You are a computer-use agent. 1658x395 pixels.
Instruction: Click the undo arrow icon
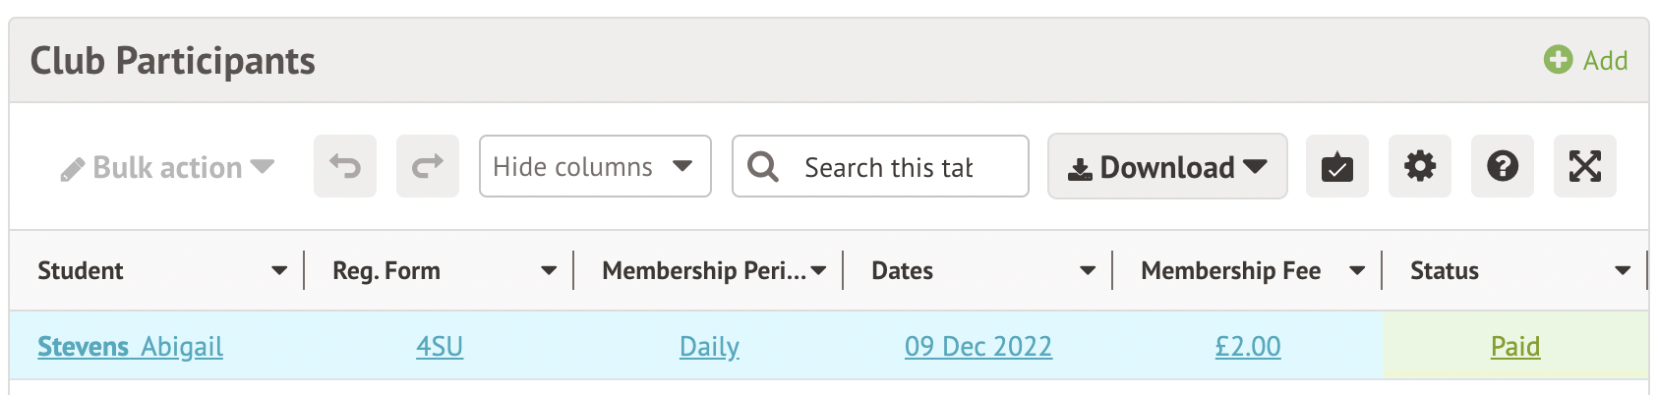[345, 167]
